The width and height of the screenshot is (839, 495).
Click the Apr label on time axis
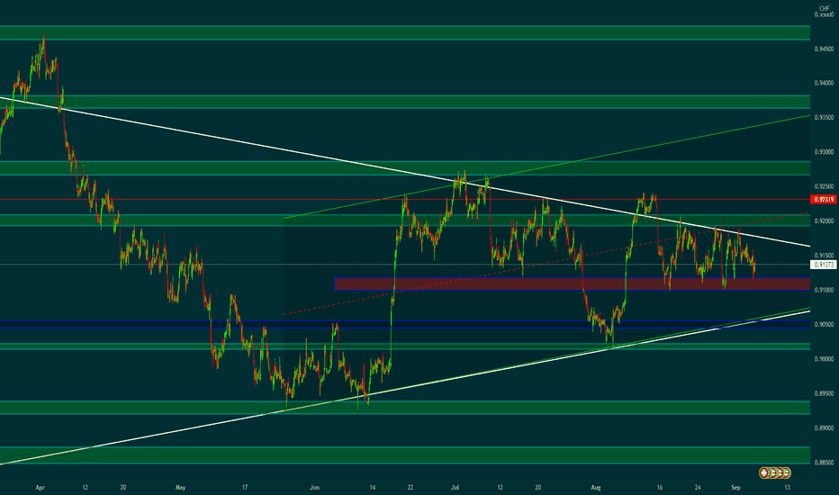tap(41, 488)
